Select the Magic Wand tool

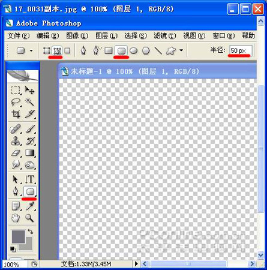pyautogui.click(x=29, y=102)
